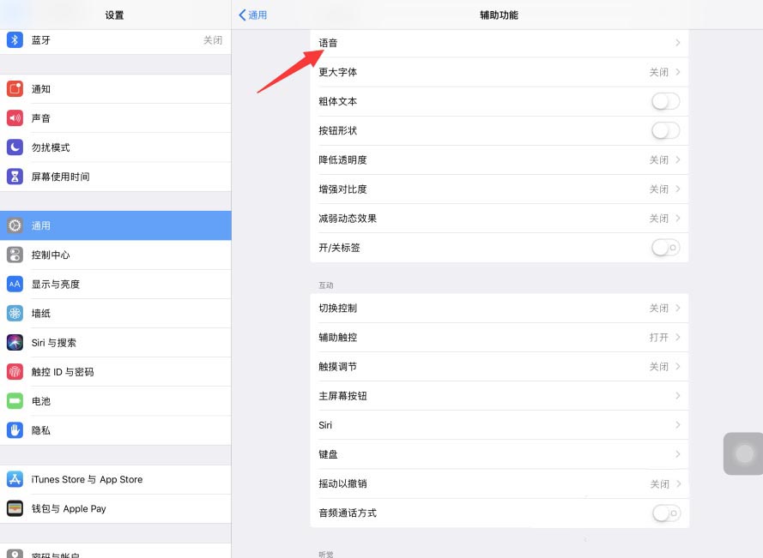Tap the Display & Brightness AA icon
This screenshot has width=763, height=558.
[15, 284]
